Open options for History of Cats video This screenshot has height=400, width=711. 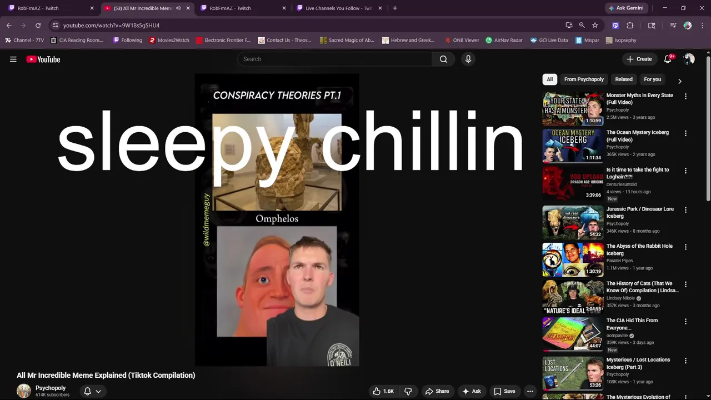coord(685,284)
